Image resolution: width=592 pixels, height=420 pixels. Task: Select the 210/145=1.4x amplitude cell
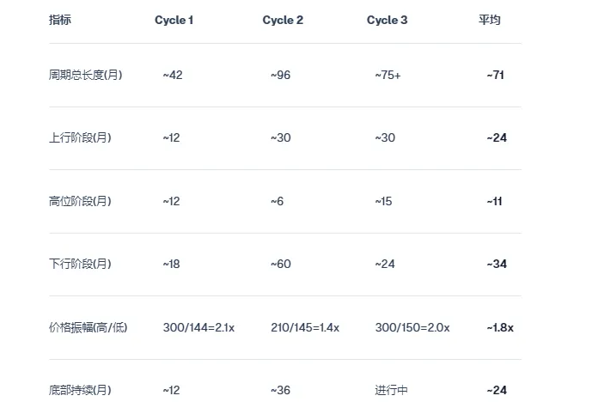(305, 327)
